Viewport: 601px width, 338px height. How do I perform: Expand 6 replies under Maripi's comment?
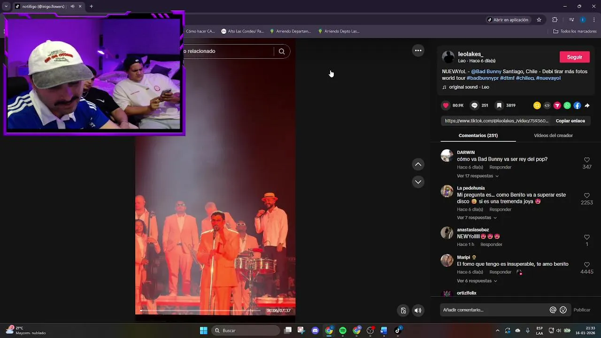(x=477, y=281)
